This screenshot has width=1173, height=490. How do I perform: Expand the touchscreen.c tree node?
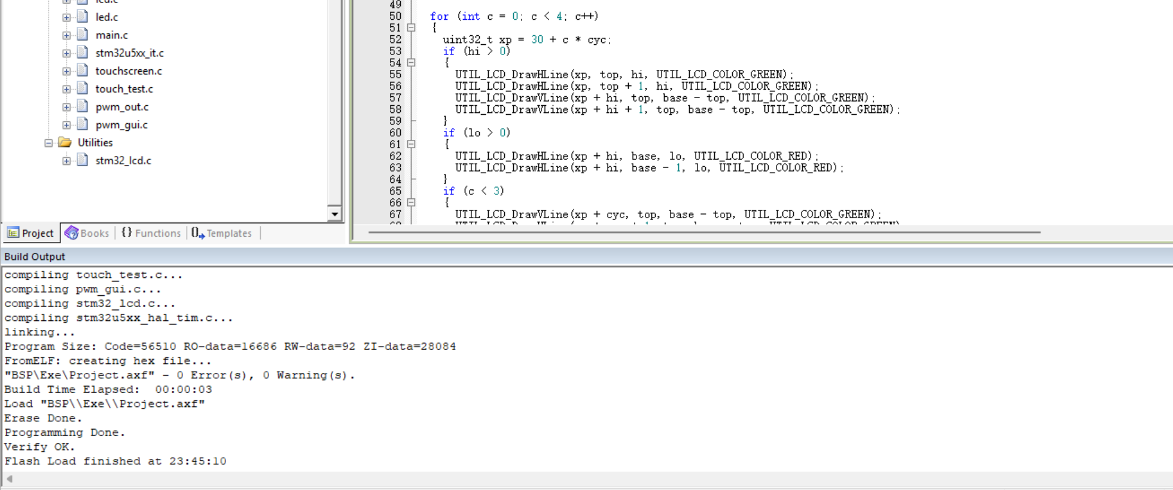pos(66,71)
